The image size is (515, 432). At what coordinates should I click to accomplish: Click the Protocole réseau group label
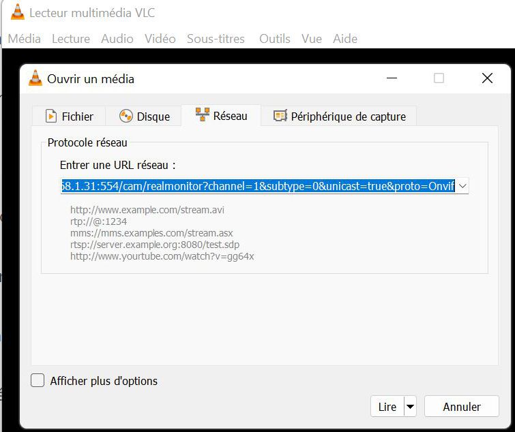click(x=87, y=142)
